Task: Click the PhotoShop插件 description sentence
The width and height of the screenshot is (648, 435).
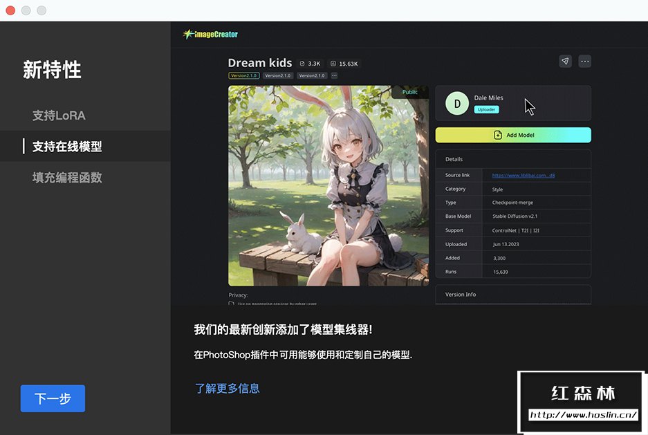Action: pos(303,355)
